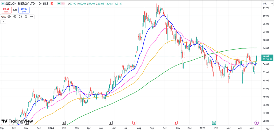Click the red earnings marker near November 2024
The height and width of the screenshot is (131, 274).
click(x=176, y=123)
